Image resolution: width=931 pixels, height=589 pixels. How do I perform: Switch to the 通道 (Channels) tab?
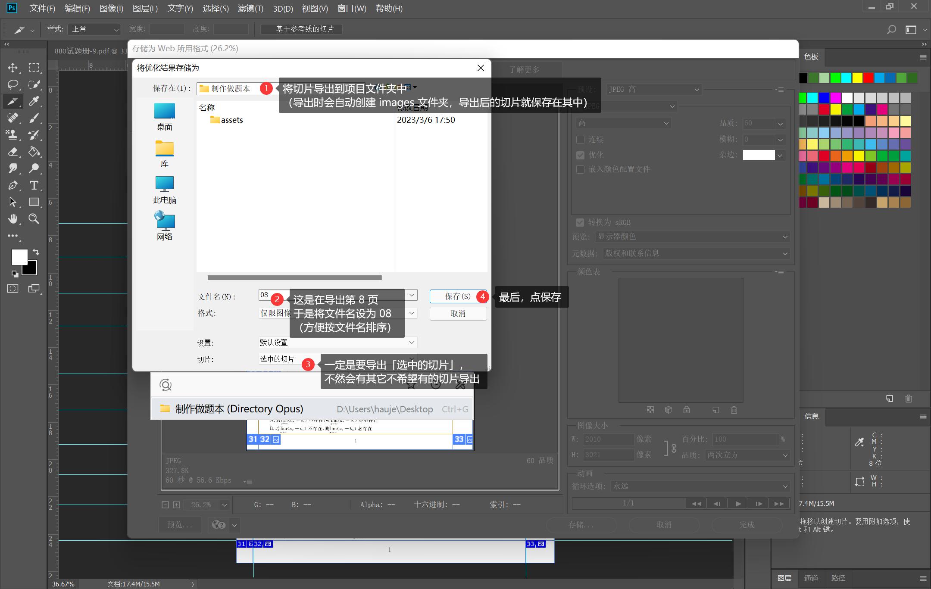coord(811,578)
